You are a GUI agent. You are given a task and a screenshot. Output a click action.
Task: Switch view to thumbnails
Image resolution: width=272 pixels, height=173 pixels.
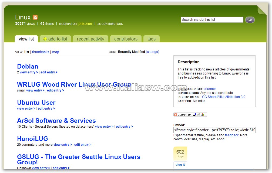(x=41, y=52)
